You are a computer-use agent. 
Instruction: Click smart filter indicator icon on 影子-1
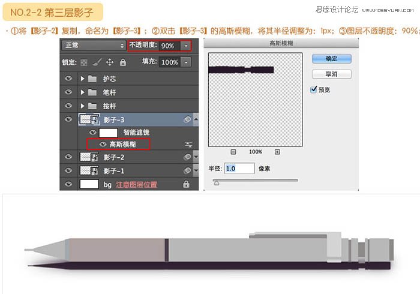[187, 170]
